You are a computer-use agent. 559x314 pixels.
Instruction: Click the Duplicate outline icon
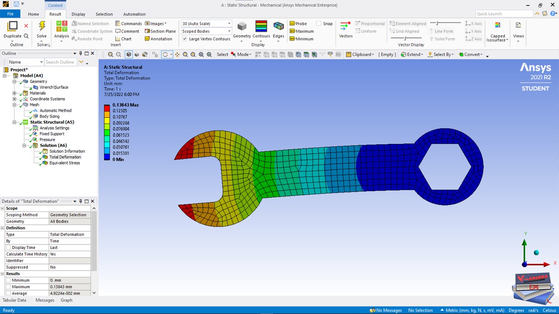pyautogui.click(x=12, y=26)
